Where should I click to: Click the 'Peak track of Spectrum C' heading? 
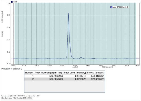(x=12, y=69)
